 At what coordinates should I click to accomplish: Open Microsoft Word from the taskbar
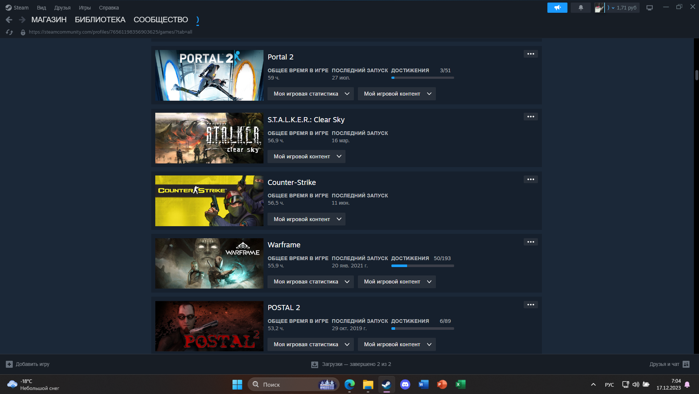pos(423,385)
